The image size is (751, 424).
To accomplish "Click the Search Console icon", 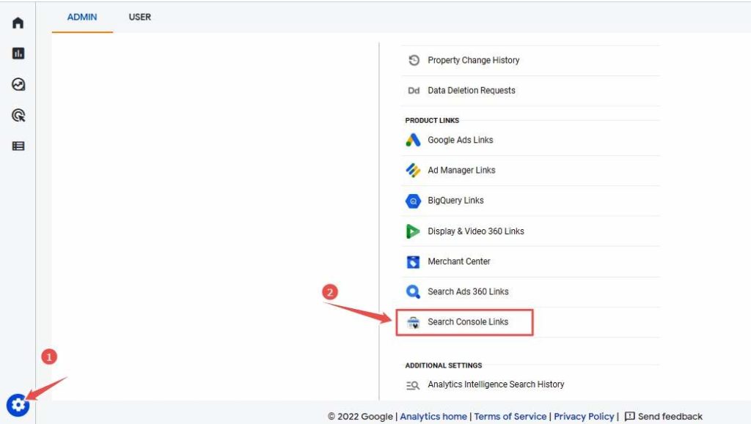I will pos(413,322).
